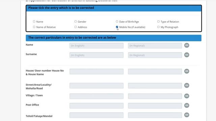Tick the Name checkbox
Image resolution: width=216 pixels, height=121 pixels.
tap(34, 22)
